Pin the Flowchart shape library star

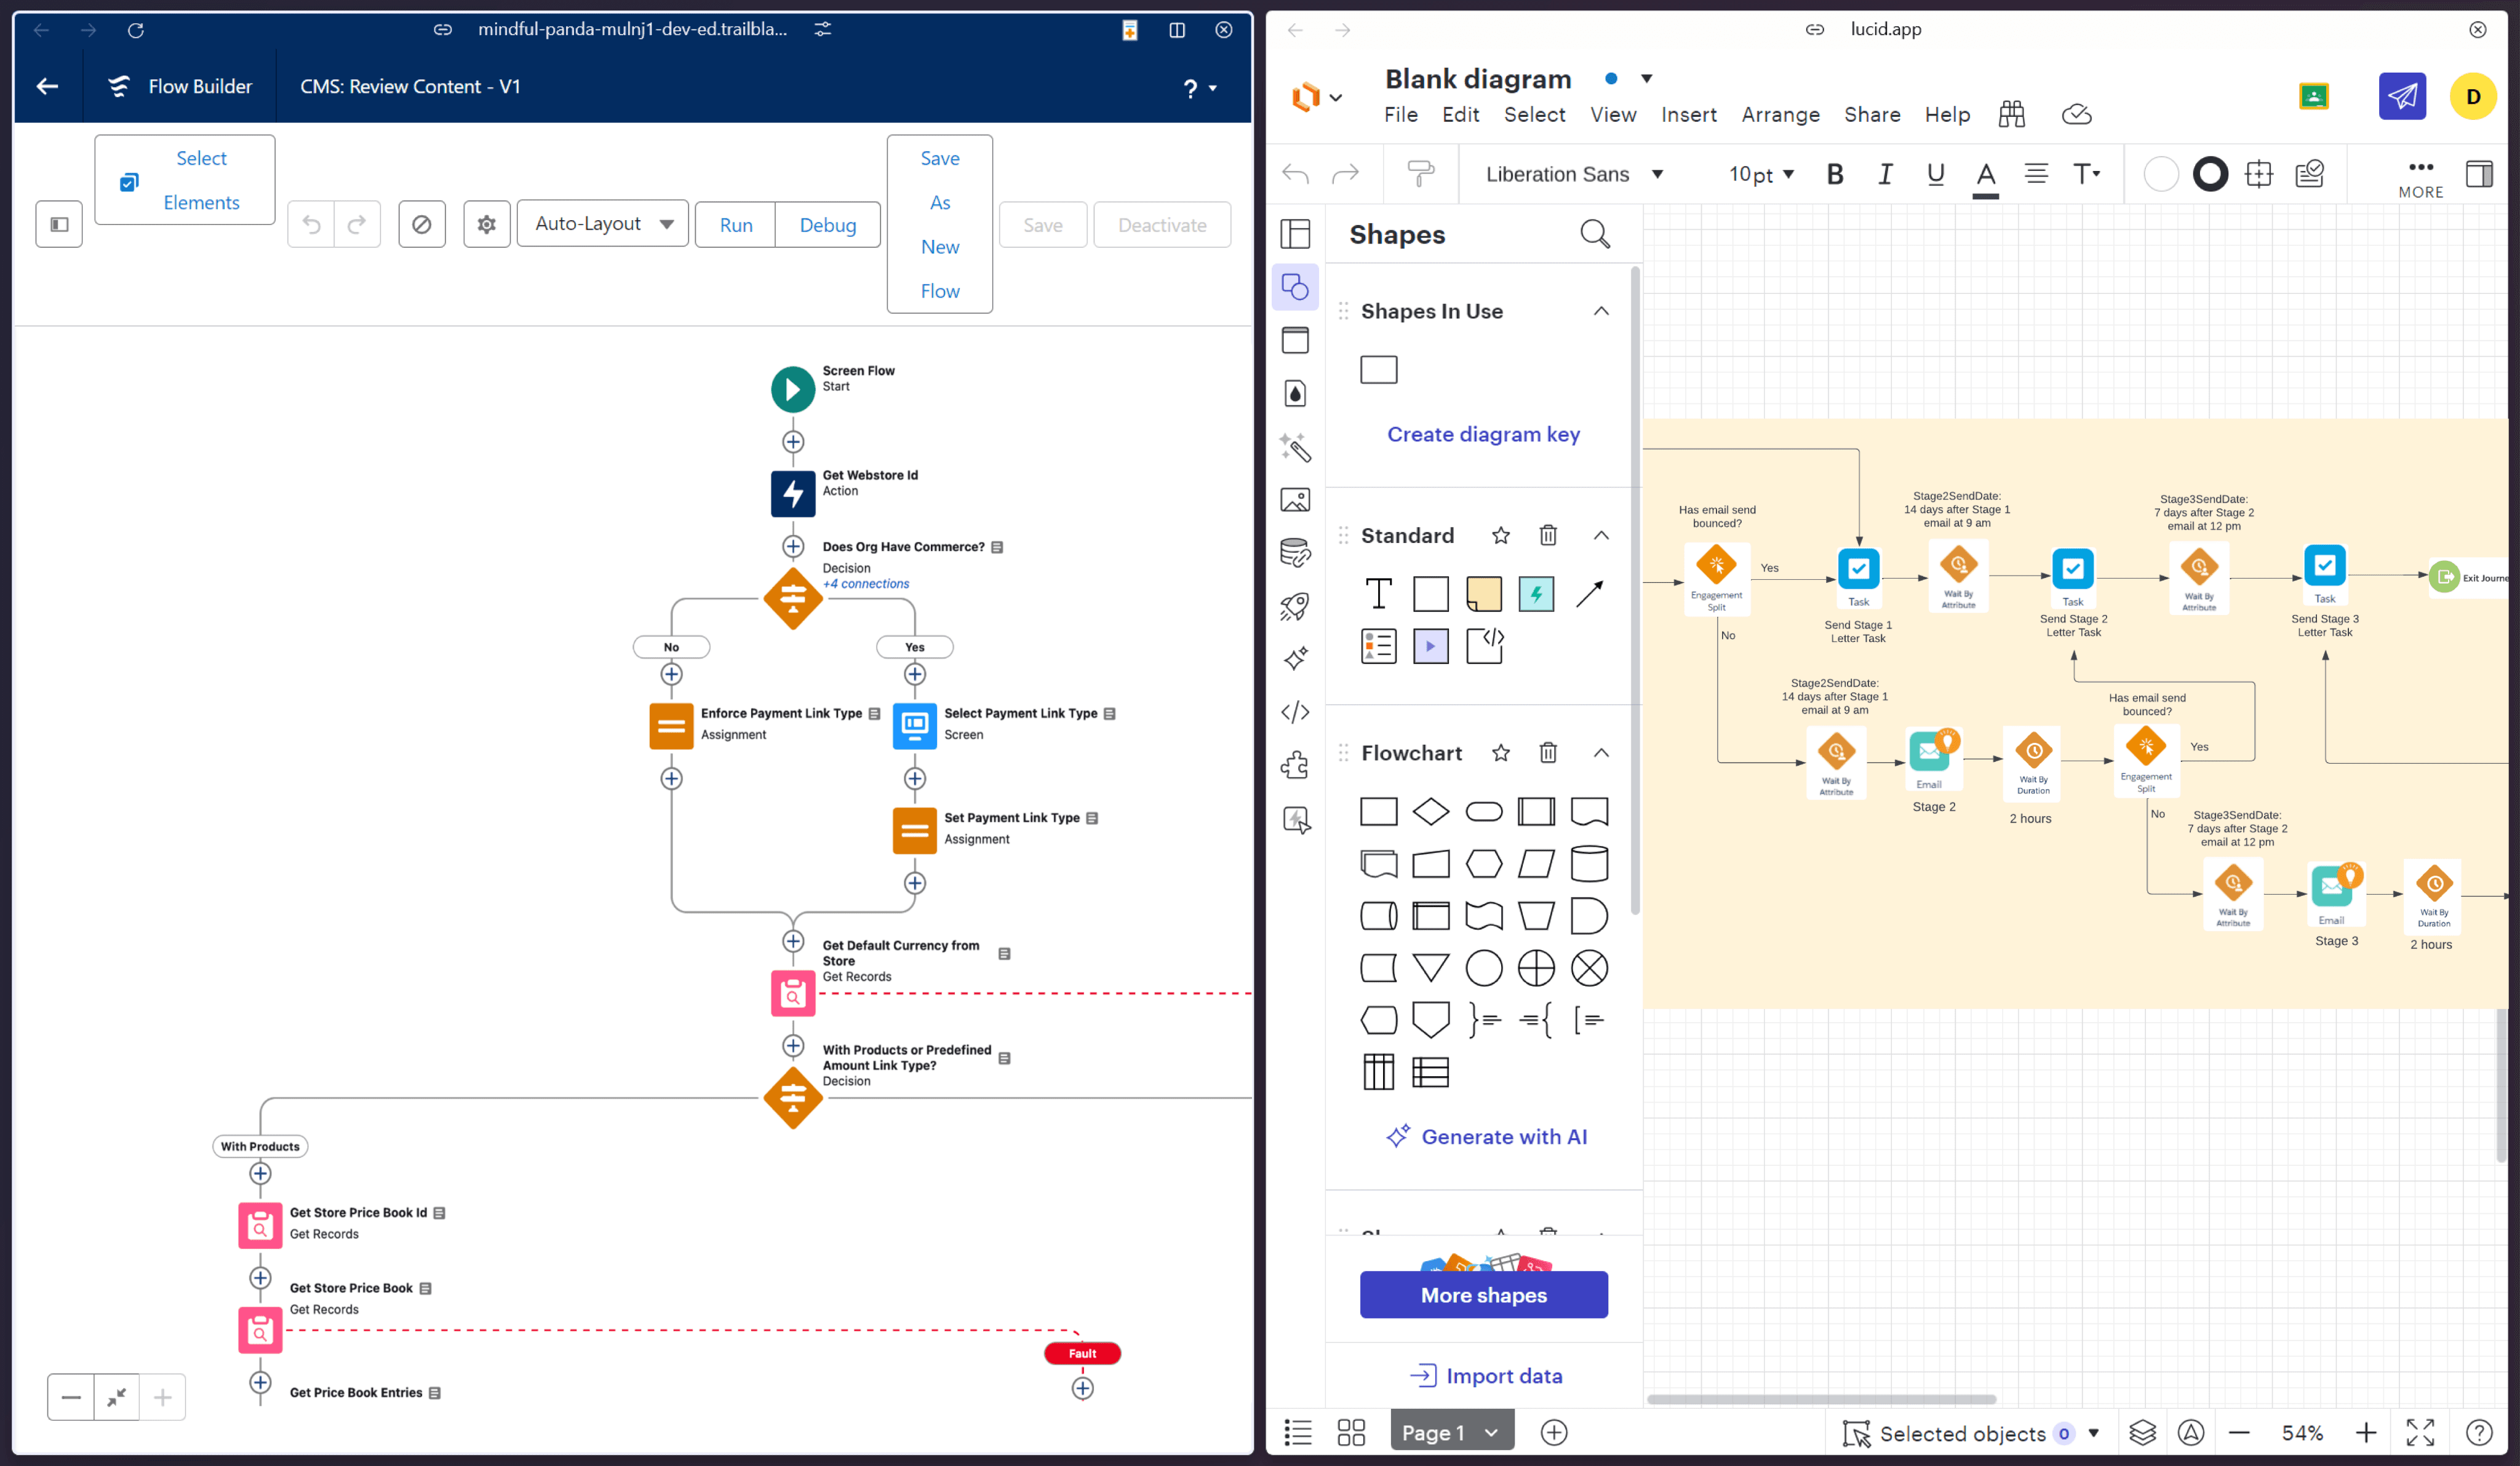coord(1500,753)
